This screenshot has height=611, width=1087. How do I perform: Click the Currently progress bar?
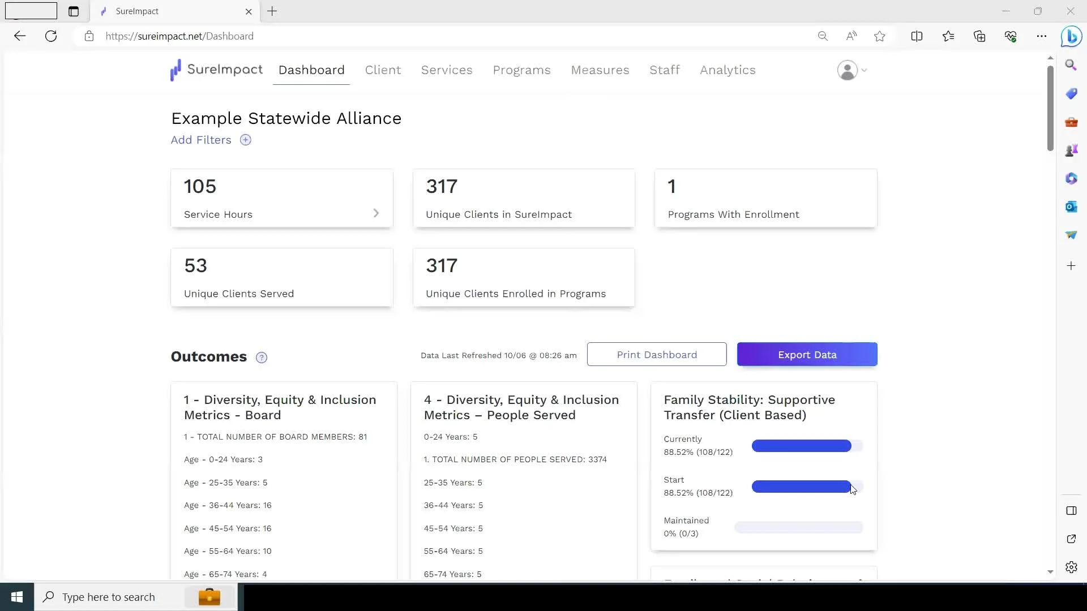tap(807, 446)
